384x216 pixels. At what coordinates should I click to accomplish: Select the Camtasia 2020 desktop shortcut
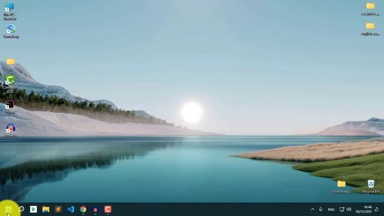pyautogui.click(x=10, y=84)
